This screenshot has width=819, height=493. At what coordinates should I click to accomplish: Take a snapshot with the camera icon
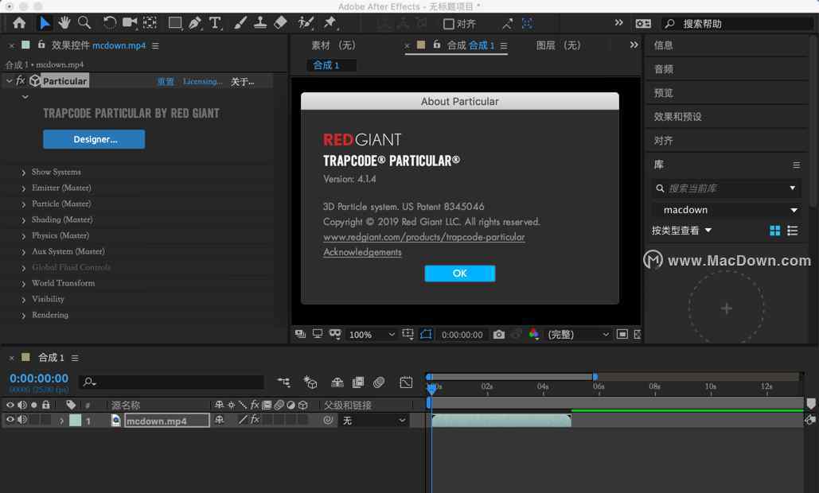pos(499,335)
